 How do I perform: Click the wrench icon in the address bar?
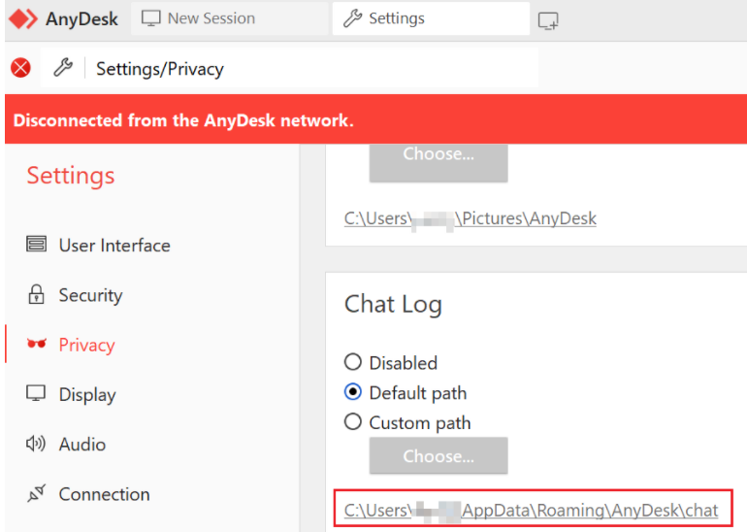click(62, 68)
